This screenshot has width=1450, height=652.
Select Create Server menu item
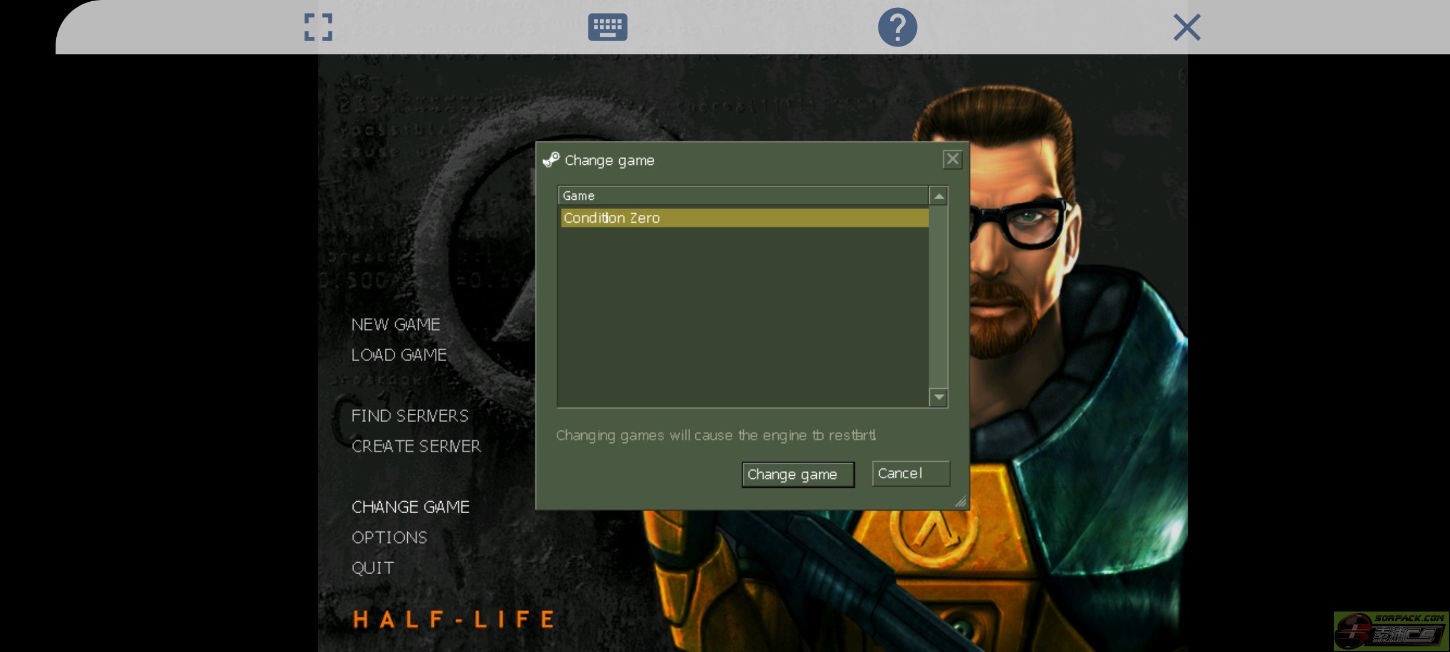point(416,446)
